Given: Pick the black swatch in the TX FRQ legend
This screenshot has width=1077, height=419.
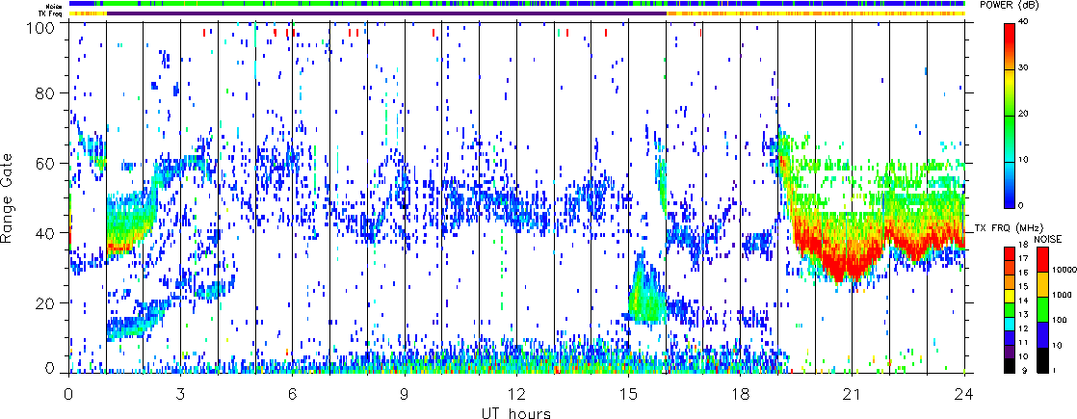Looking at the screenshot, I should click(1010, 366).
